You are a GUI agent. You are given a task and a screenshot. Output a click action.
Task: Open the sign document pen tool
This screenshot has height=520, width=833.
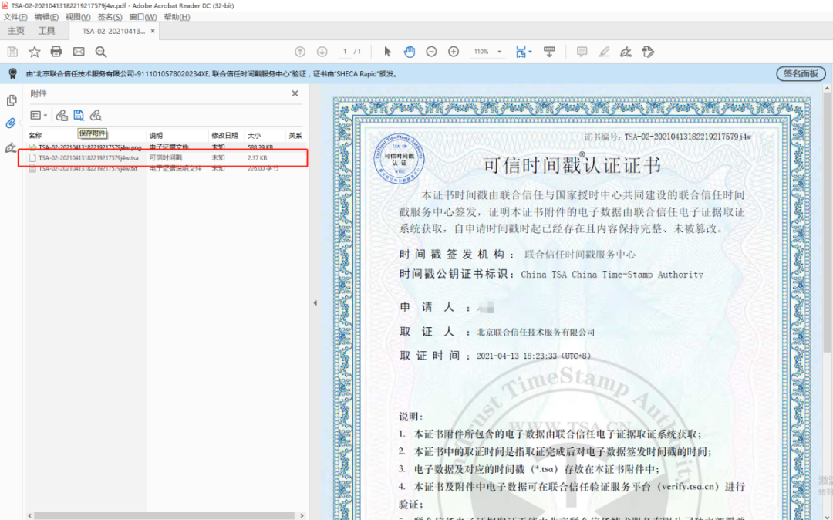pos(626,52)
